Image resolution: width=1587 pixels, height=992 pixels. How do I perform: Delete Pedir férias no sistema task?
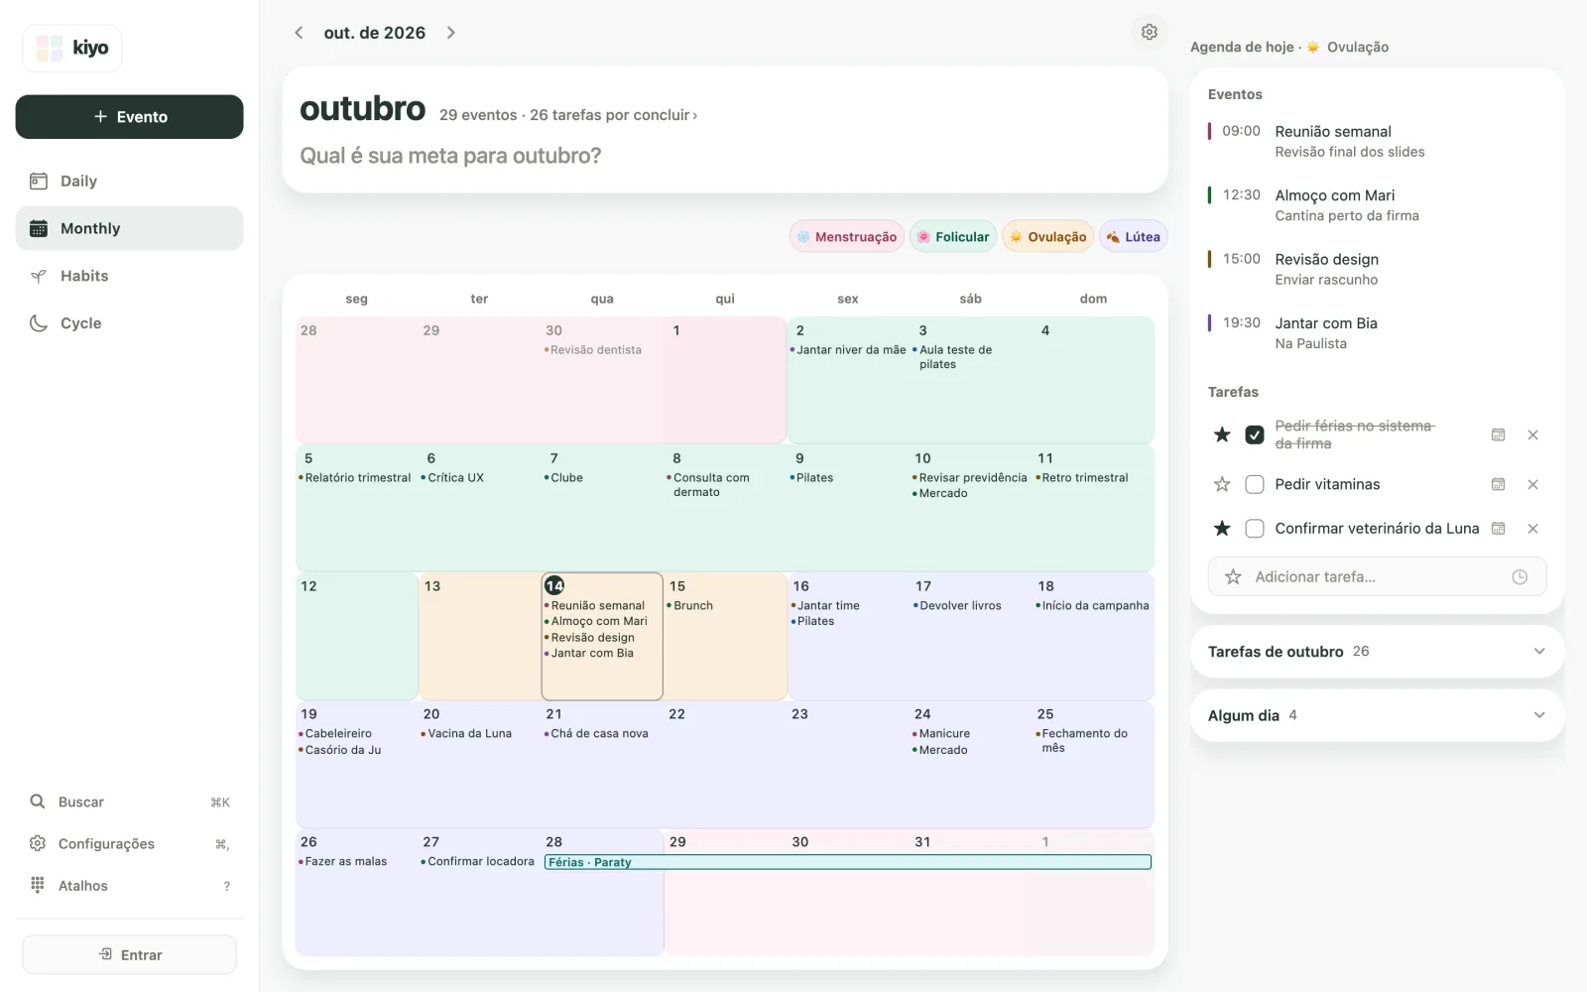(x=1532, y=434)
